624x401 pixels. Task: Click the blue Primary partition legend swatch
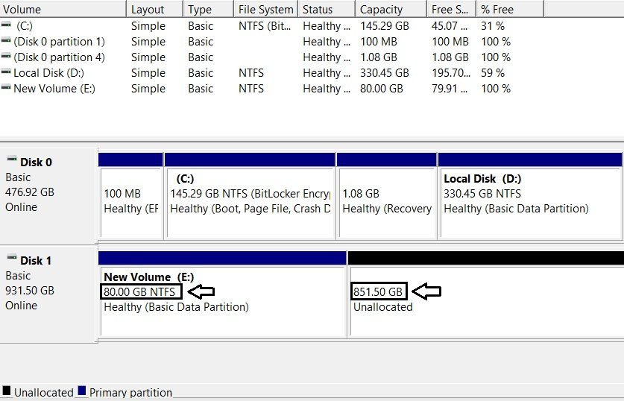82,391
